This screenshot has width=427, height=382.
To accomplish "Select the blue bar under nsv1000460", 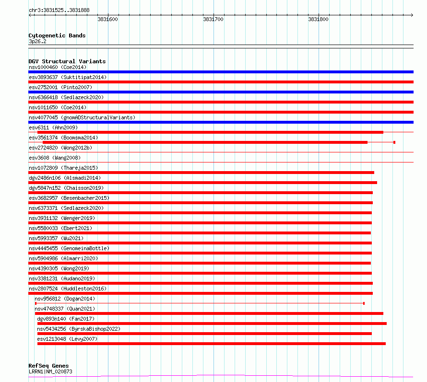I will (x=221, y=72).
